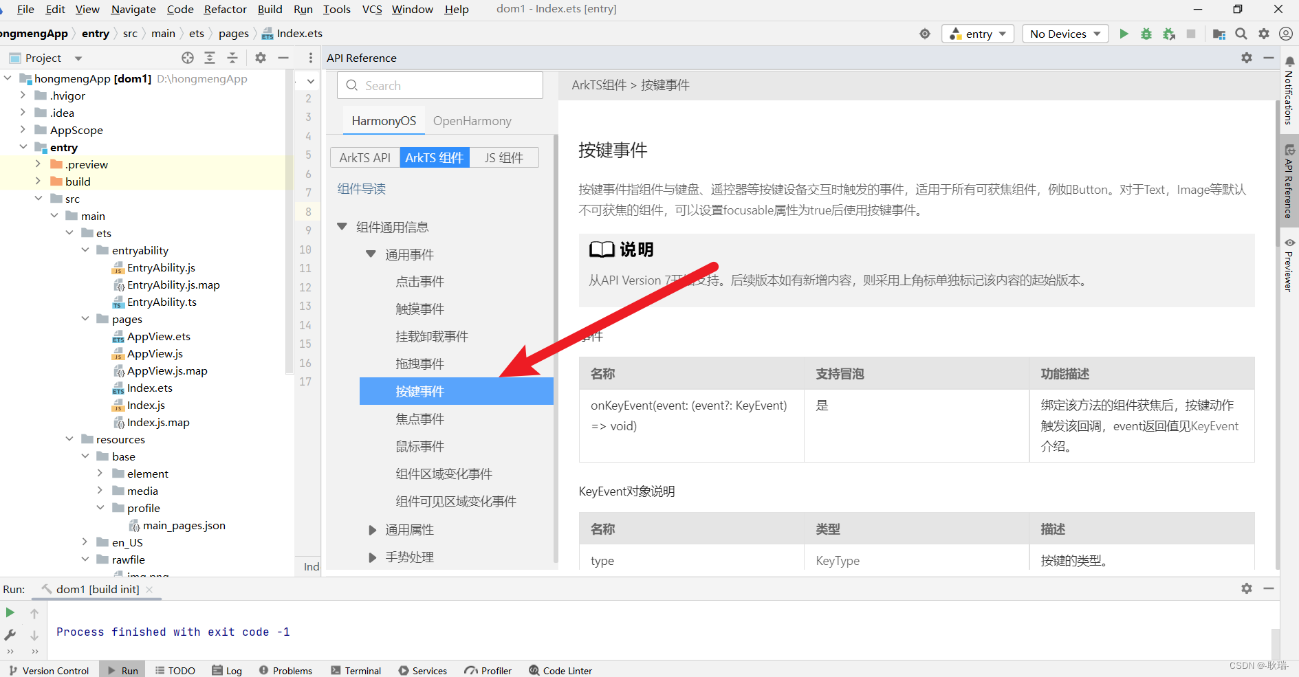Open 组件可见区域变化事件 entry
This screenshot has width=1299, height=677.
pos(456,501)
